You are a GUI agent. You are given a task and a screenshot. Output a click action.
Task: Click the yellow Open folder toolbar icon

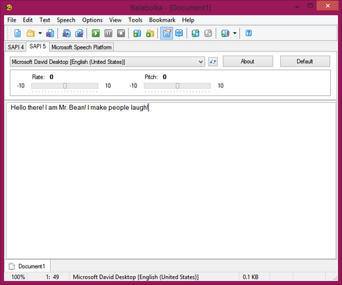[x=31, y=33]
